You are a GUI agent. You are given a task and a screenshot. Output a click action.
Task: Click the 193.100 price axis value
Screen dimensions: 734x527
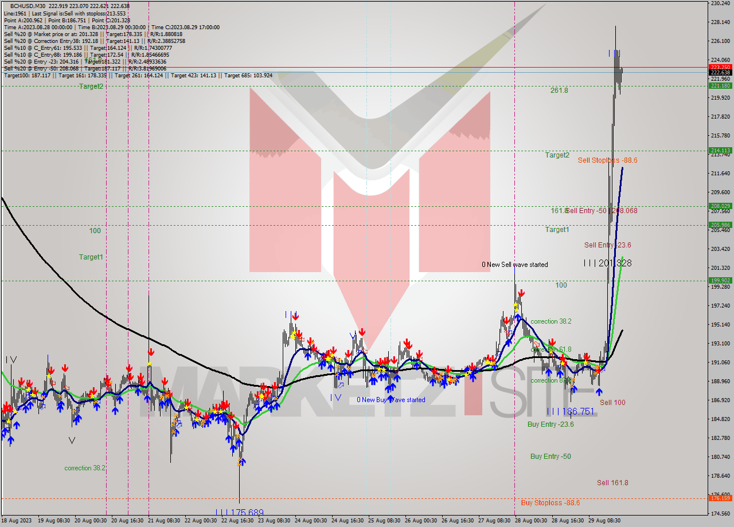[720, 344]
